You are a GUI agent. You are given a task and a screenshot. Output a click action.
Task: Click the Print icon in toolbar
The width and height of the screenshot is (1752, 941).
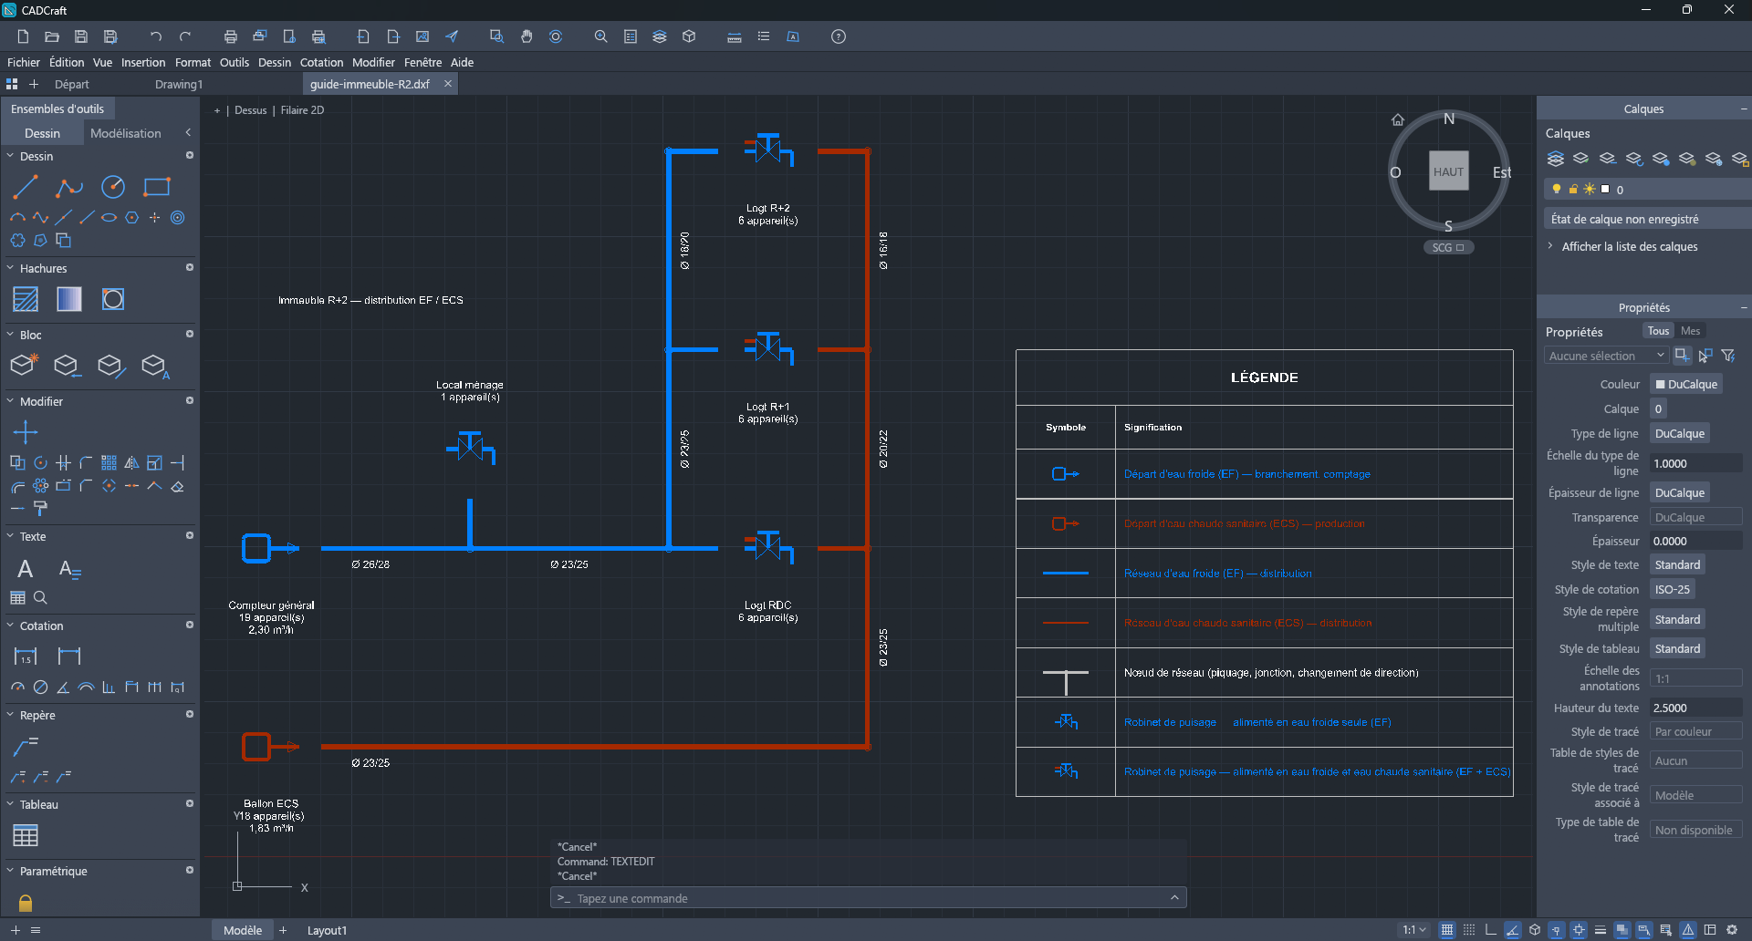click(x=231, y=36)
